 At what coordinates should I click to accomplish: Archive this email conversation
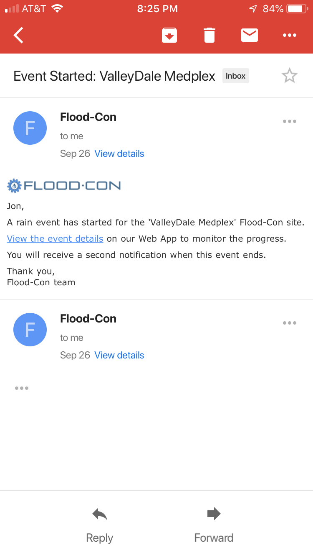click(x=169, y=35)
